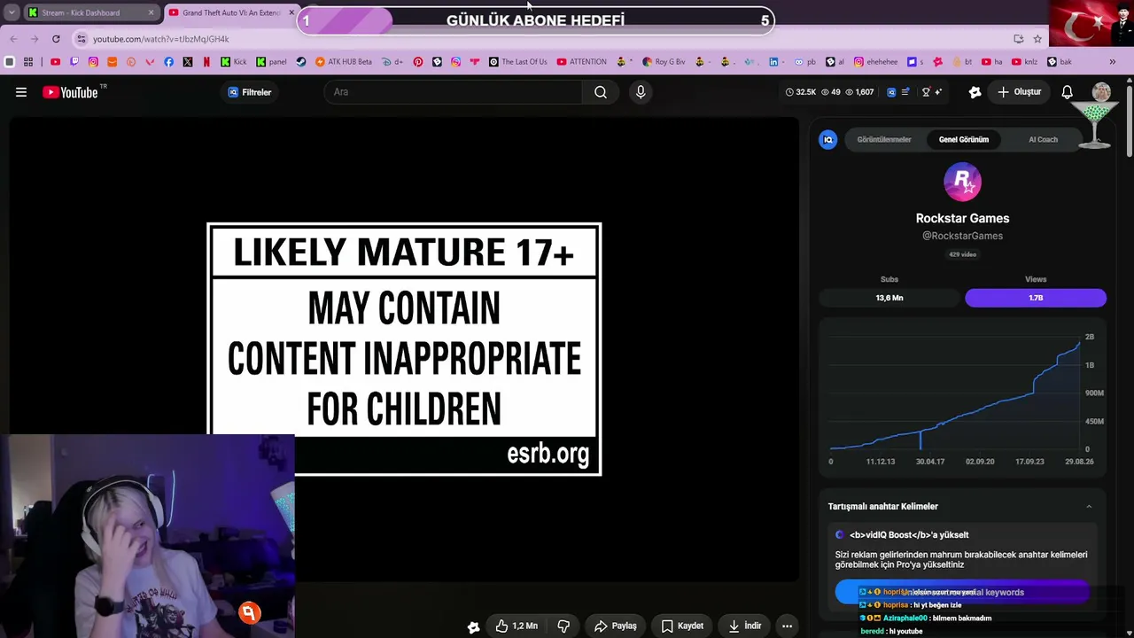Click the vidIQ 32.5K stat in header
1134x638 pixels.
(x=801, y=92)
